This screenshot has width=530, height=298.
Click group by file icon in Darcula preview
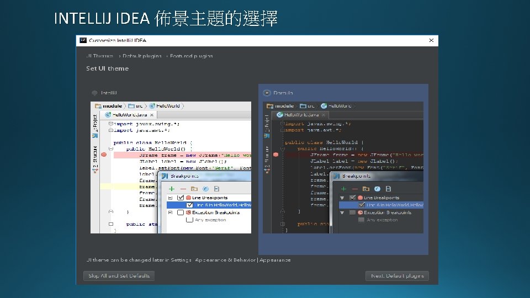(x=388, y=189)
